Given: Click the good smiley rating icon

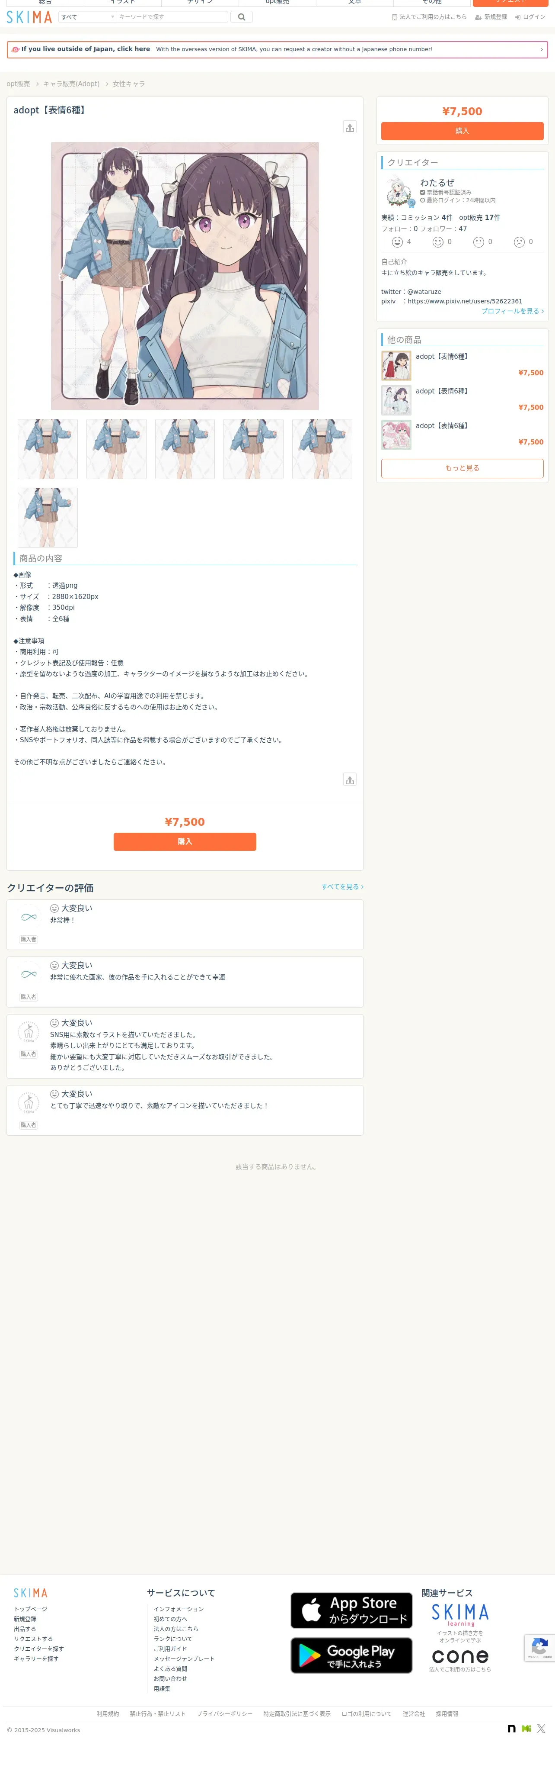Looking at the screenshot, I should click(438, 242).
